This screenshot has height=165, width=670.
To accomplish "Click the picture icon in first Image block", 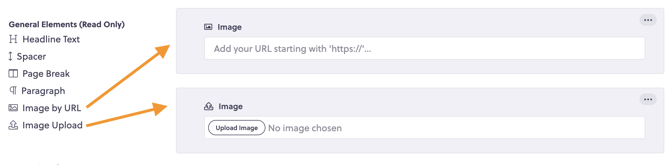I will 208,27.
